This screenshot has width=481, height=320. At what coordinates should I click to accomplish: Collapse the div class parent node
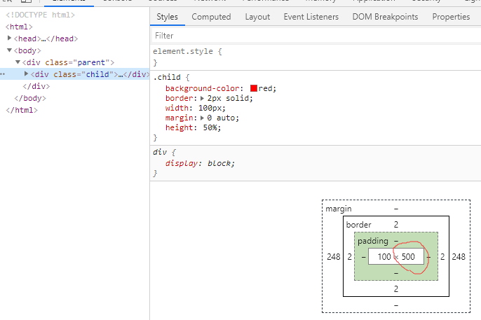(x=18, y=62)
